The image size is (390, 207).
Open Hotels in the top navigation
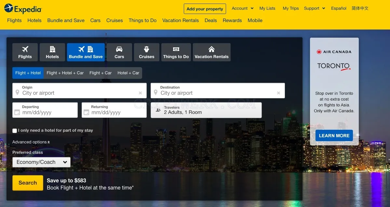pos(34,20)
